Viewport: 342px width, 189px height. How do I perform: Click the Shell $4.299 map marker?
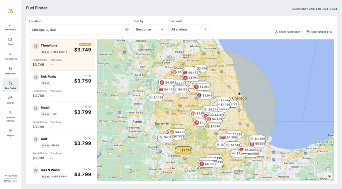click(x=178, y=132)
